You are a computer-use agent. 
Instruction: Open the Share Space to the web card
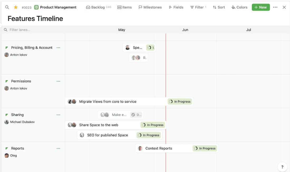[x=98, y=125]
